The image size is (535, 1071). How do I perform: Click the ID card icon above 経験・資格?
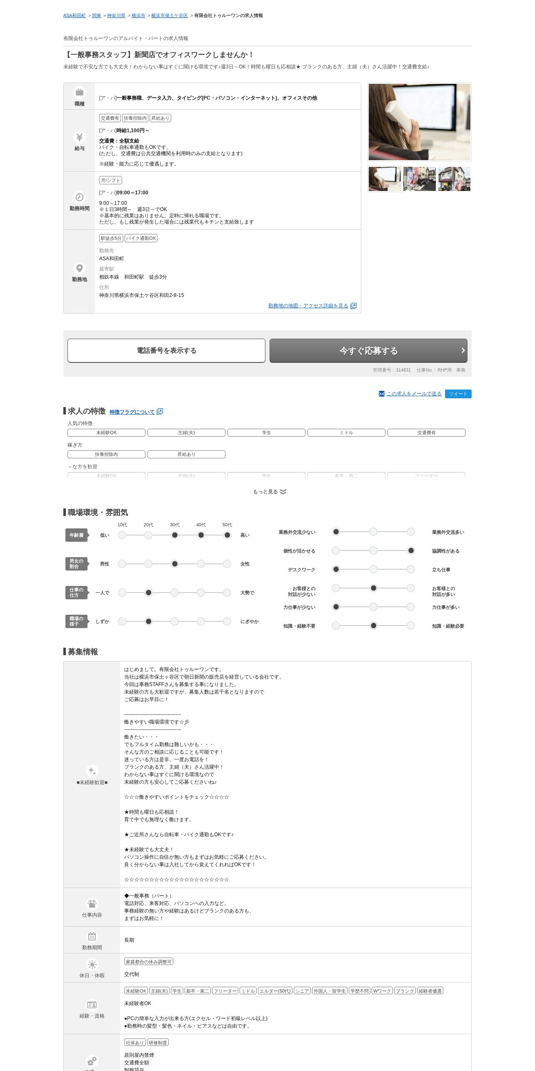click(x=92, y=1005)
